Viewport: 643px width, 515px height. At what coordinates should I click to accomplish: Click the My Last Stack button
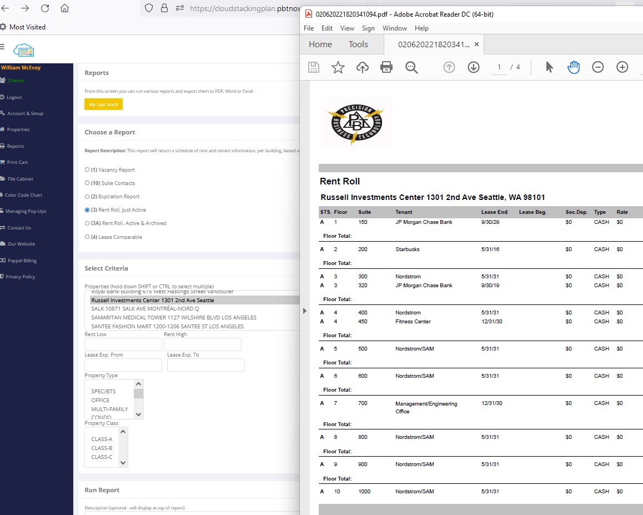coord(103,104)
